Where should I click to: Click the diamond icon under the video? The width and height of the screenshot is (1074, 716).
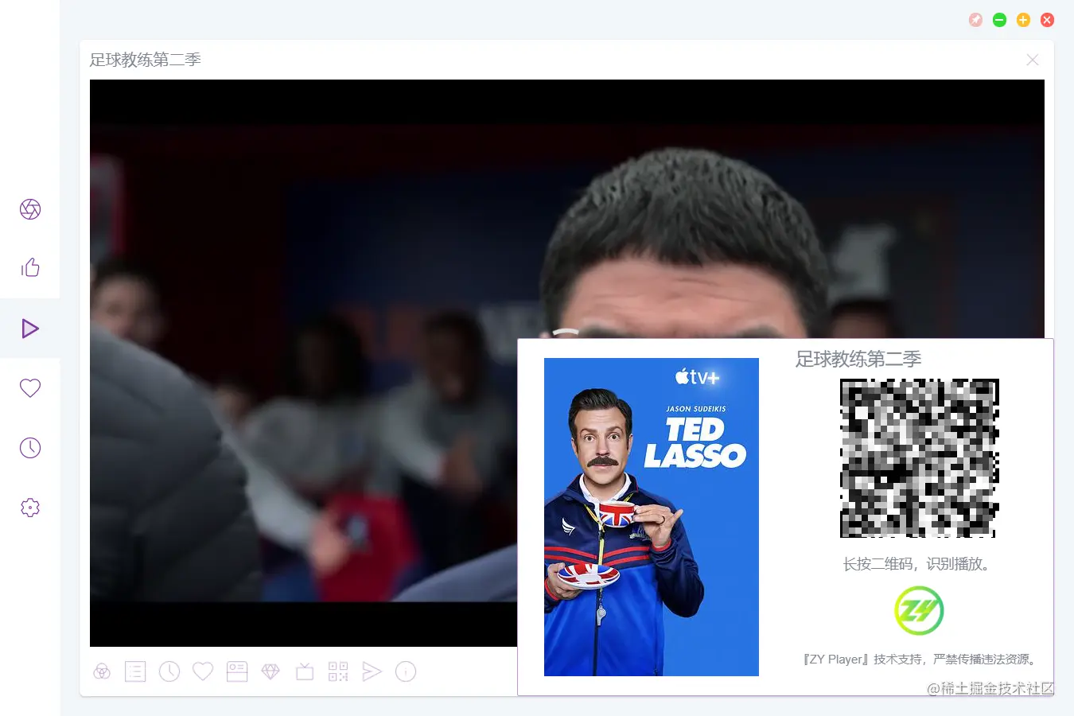tap(270, 672)
